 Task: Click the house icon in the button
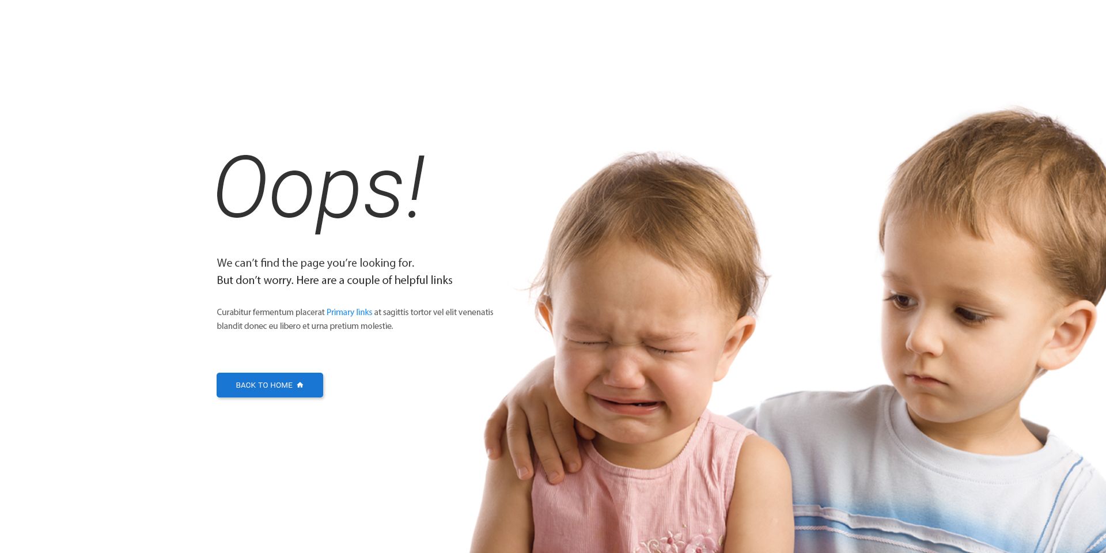(x=300, y=385)
